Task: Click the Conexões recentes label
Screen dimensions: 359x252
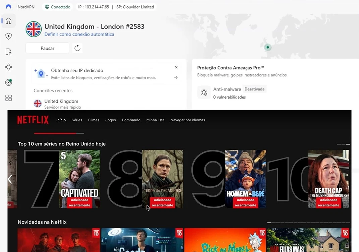Action: point(53,90)
